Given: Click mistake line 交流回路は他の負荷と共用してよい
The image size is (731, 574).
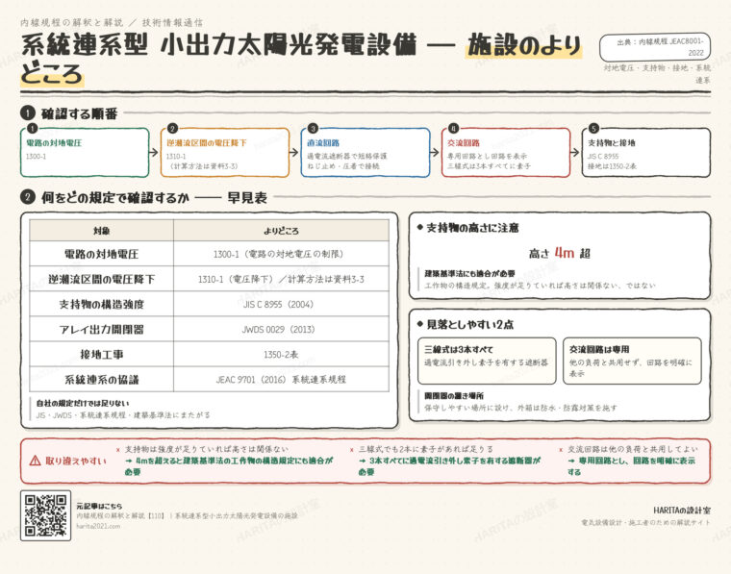Looking at the screenshot, I should 633,449.
